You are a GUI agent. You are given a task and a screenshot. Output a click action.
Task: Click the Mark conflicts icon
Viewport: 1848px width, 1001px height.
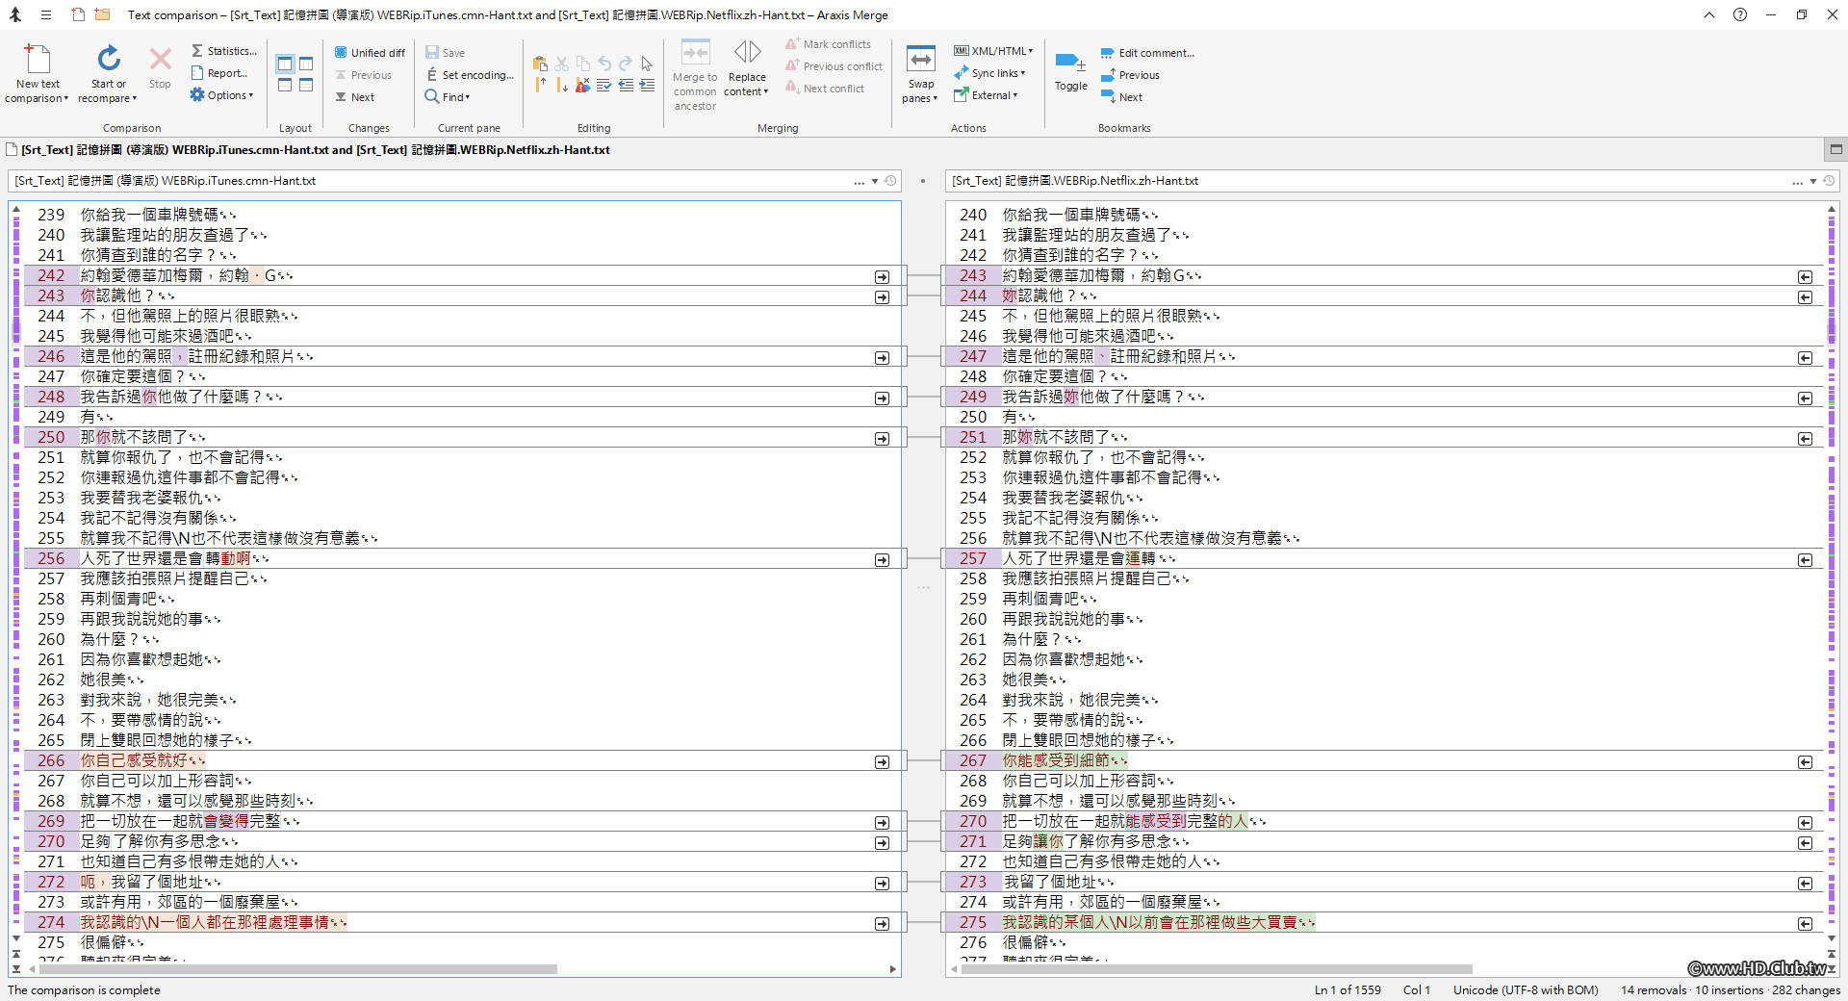[x=830, y=43]
